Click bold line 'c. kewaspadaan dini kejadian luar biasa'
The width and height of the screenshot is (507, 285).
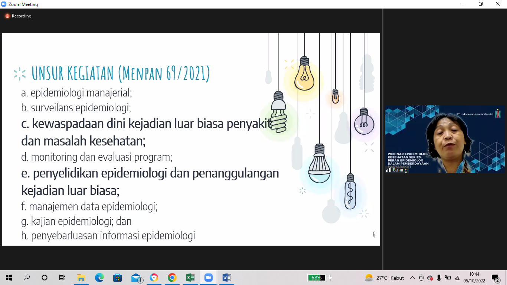(x=147, y=124)
